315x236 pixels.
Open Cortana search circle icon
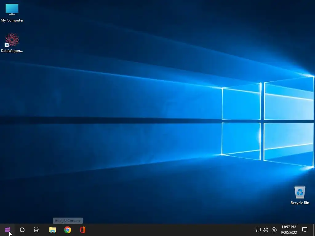22,230
